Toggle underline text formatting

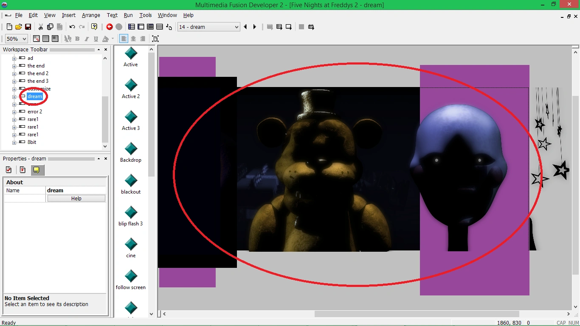tap(96, 39)
